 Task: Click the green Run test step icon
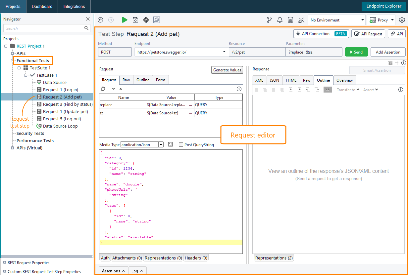point(125,20)
